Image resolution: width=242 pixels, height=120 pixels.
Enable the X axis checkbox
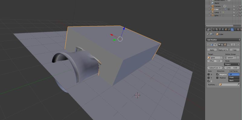click(209, 74)
